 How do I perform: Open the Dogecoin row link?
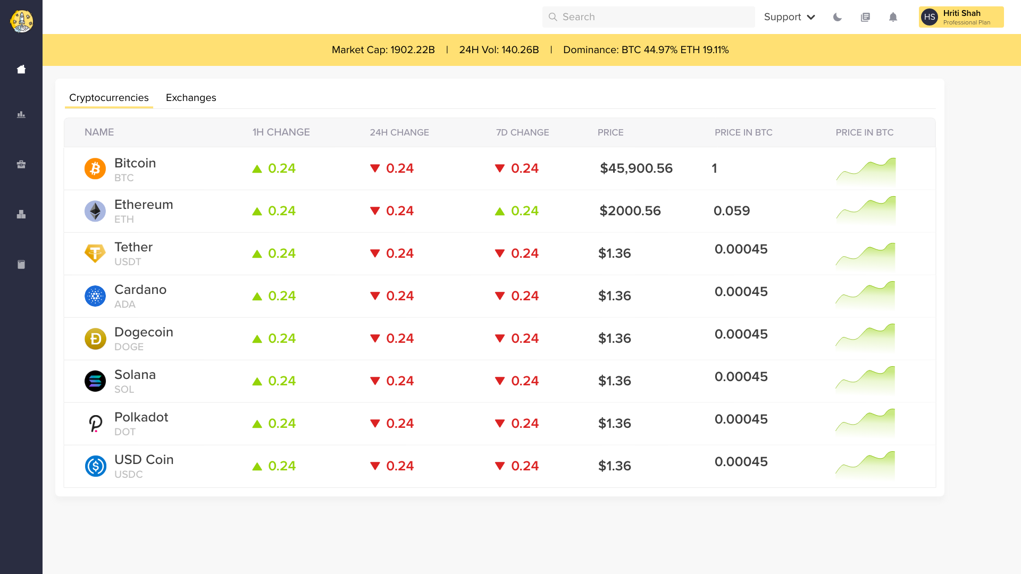click(144, 332)
